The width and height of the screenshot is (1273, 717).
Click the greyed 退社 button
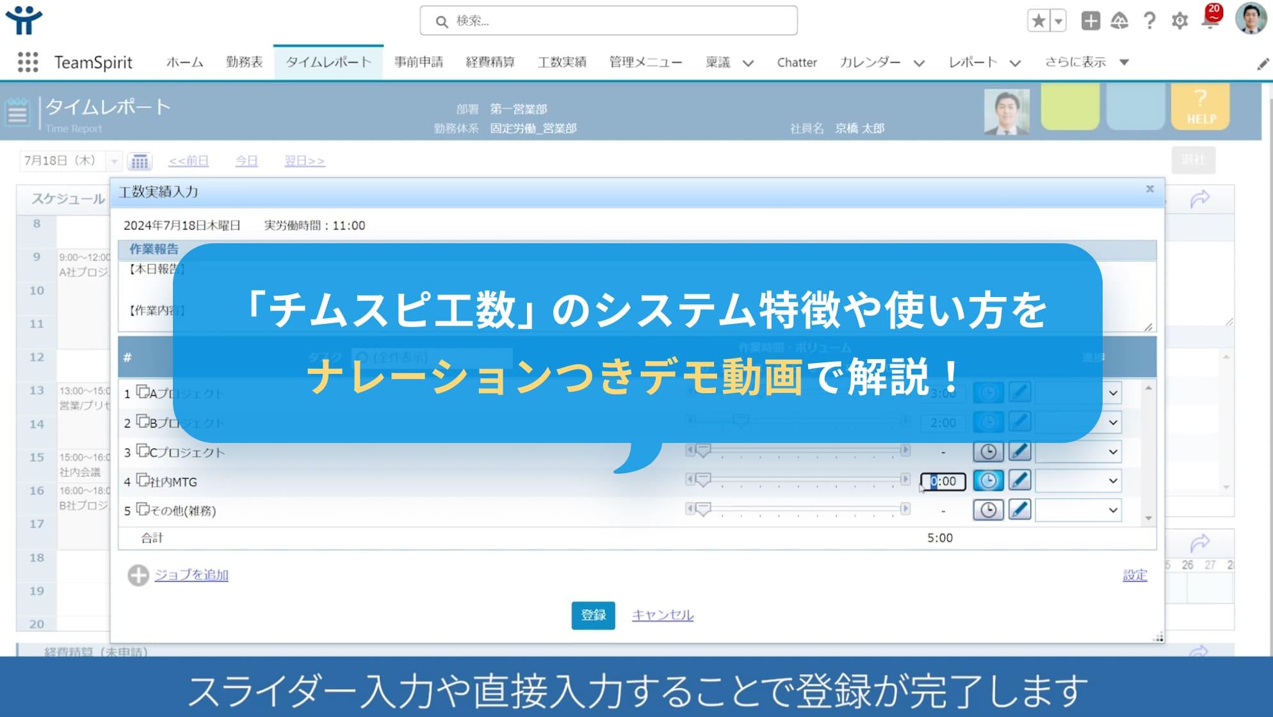1193,159
